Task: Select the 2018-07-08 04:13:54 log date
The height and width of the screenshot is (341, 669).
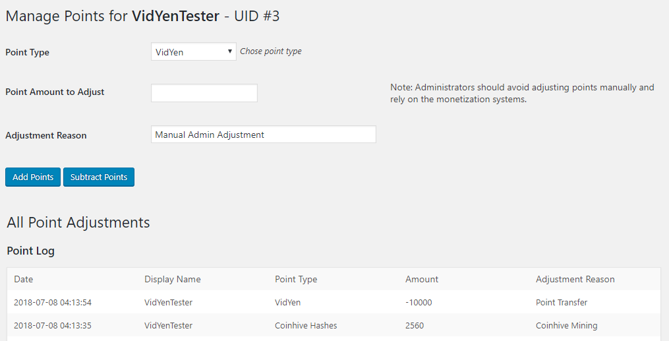Action: 52,302
